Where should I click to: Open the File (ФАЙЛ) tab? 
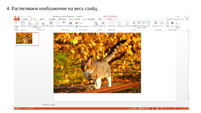pos(17,19)
